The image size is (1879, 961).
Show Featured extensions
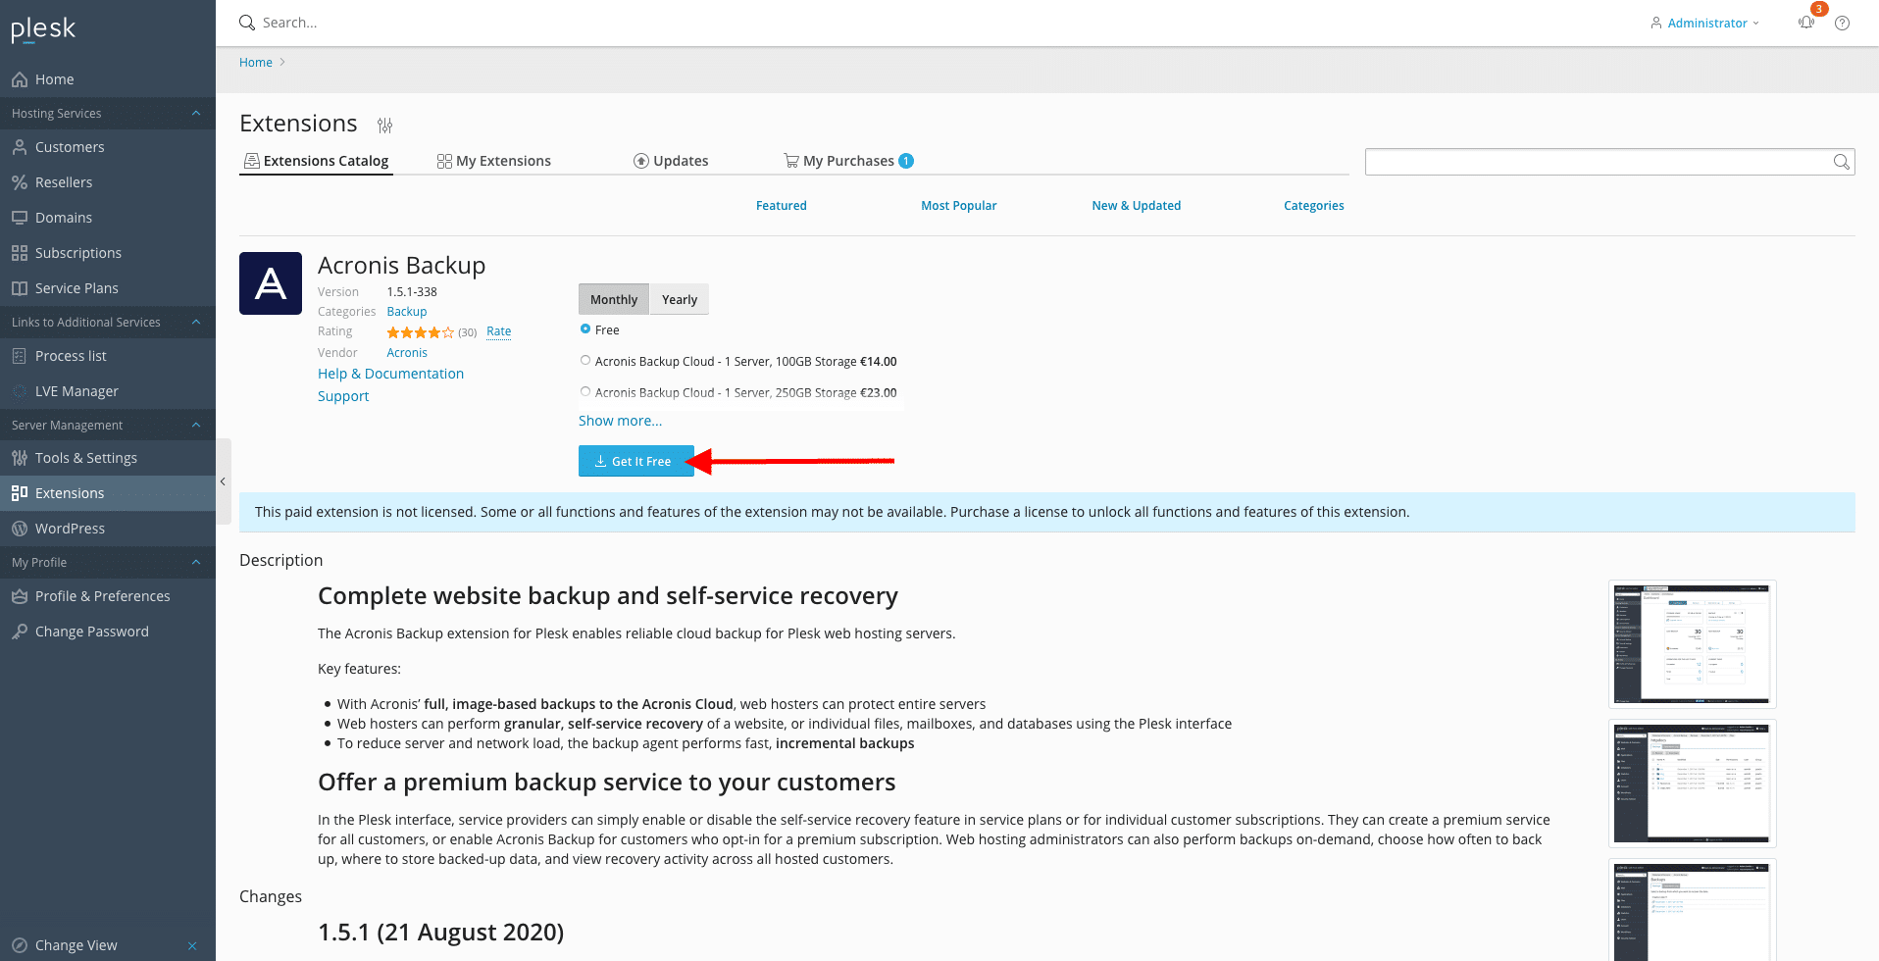point(782,206)
